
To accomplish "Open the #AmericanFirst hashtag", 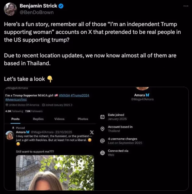I will [x=16, y=99].
